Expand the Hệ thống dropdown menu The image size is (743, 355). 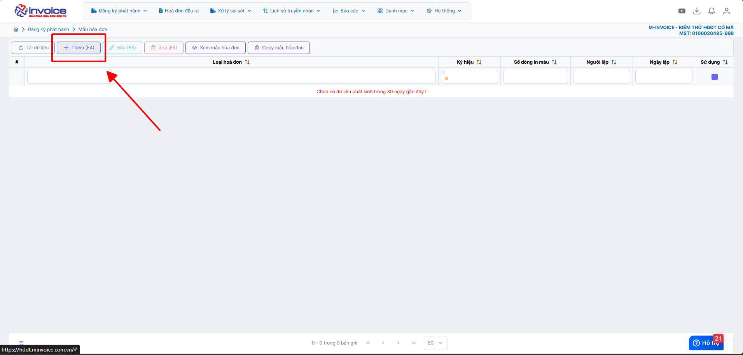(x=444, y=11)
